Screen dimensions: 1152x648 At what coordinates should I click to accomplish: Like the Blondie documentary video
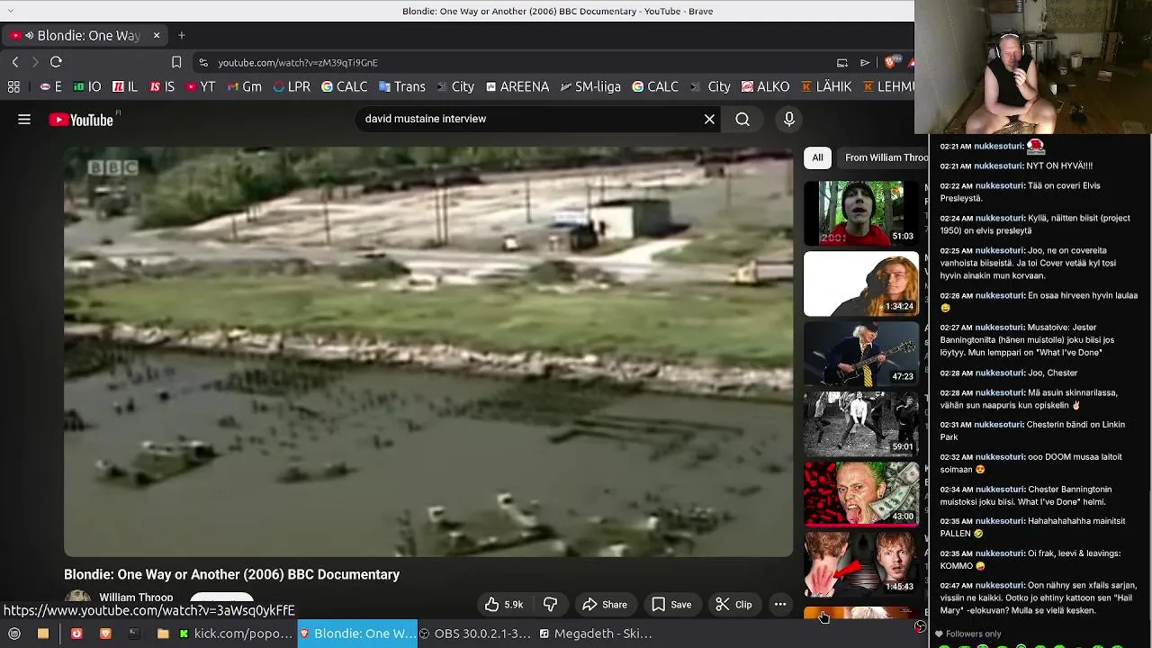click(x=504, y=605)
